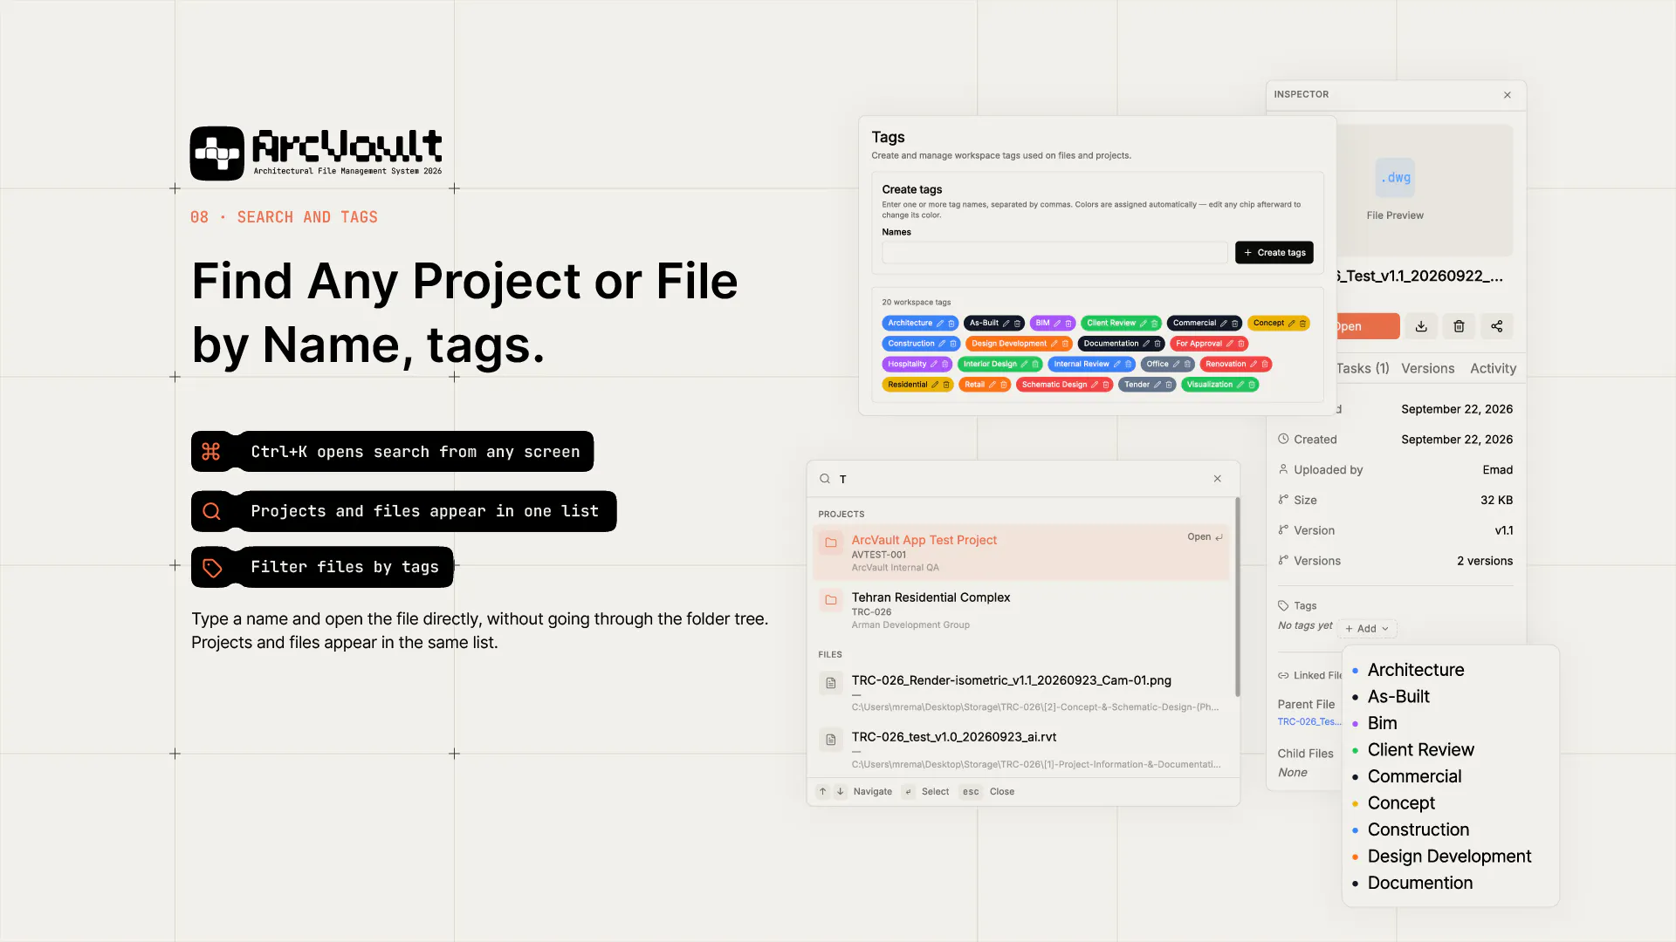Open the TRC-026_test_v1.0 rvt file result

[x=1020, y=750]
